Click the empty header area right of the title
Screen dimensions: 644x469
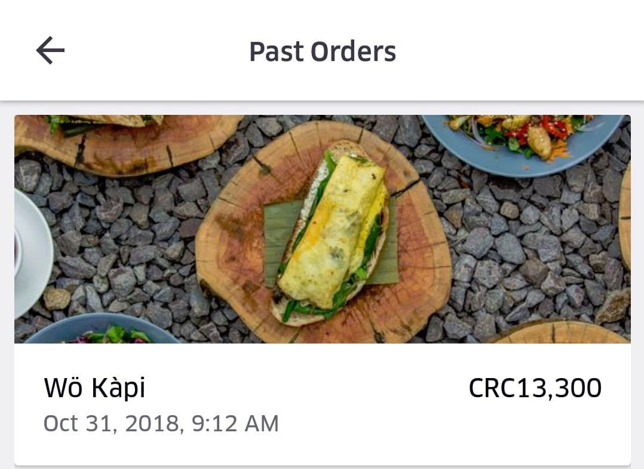pos(517,50)
